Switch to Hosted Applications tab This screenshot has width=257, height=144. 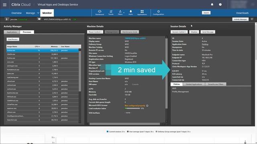click(x=194, y=84)
